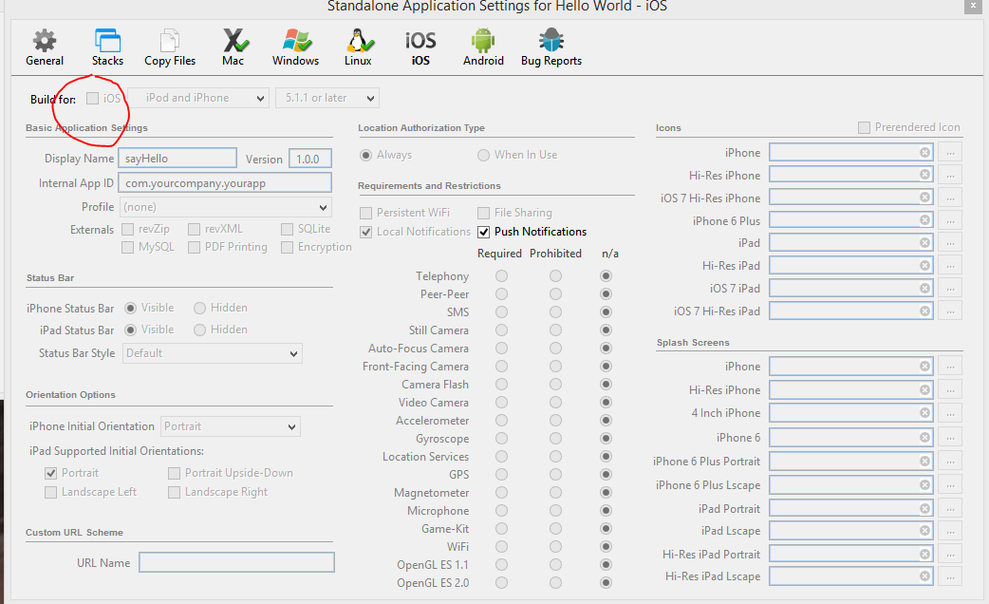
Task: Open the Profile dropdown
Action: click(225, 207)
